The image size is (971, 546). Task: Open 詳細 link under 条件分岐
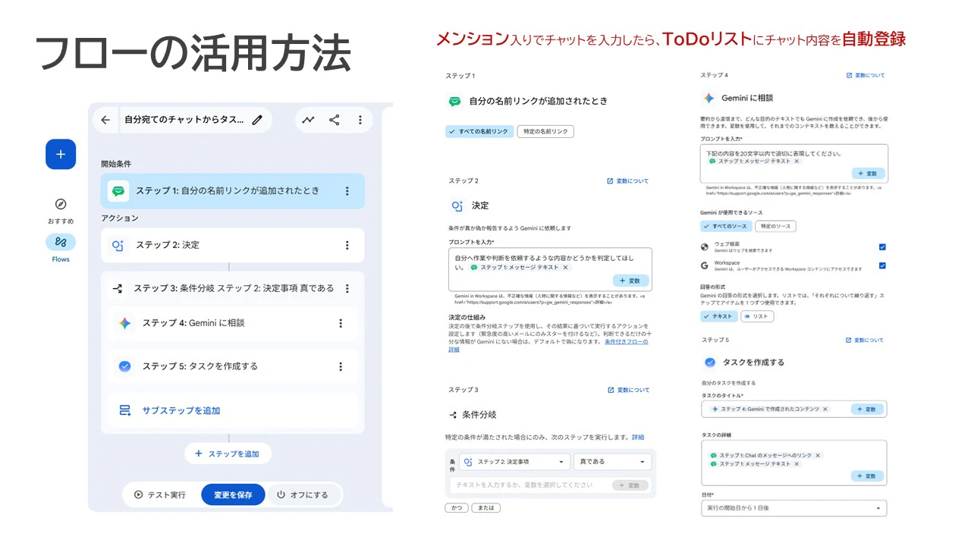point(638,437)
